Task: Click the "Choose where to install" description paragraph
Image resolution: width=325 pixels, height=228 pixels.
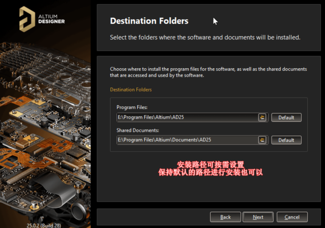Action: pos(208,72)
